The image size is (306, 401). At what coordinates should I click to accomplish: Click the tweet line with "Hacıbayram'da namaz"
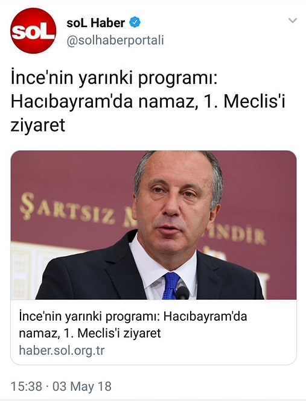(148, 102)
